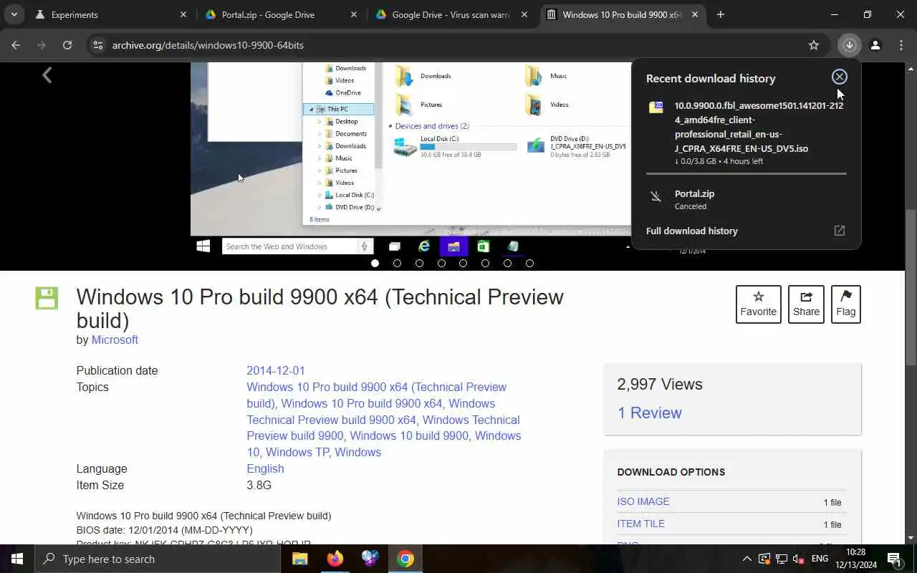
Task: Open the Microsoft creator link
Action: (115, 340)
